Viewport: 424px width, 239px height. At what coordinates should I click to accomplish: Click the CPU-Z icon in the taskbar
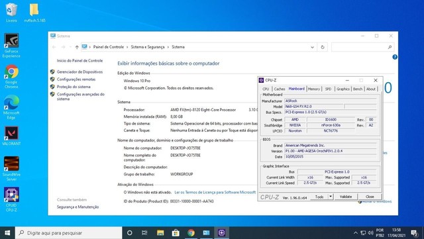pyautogui.click(x=221, y=233)
